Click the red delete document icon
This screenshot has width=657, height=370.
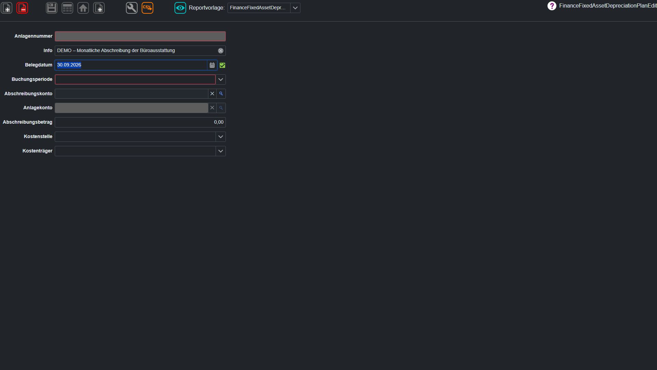[x=23, y=8]
